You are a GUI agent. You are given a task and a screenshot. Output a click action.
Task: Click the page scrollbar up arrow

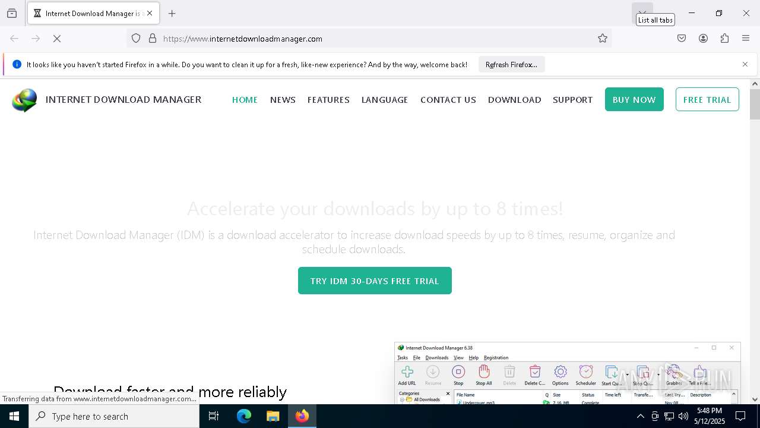coord(755,84)
